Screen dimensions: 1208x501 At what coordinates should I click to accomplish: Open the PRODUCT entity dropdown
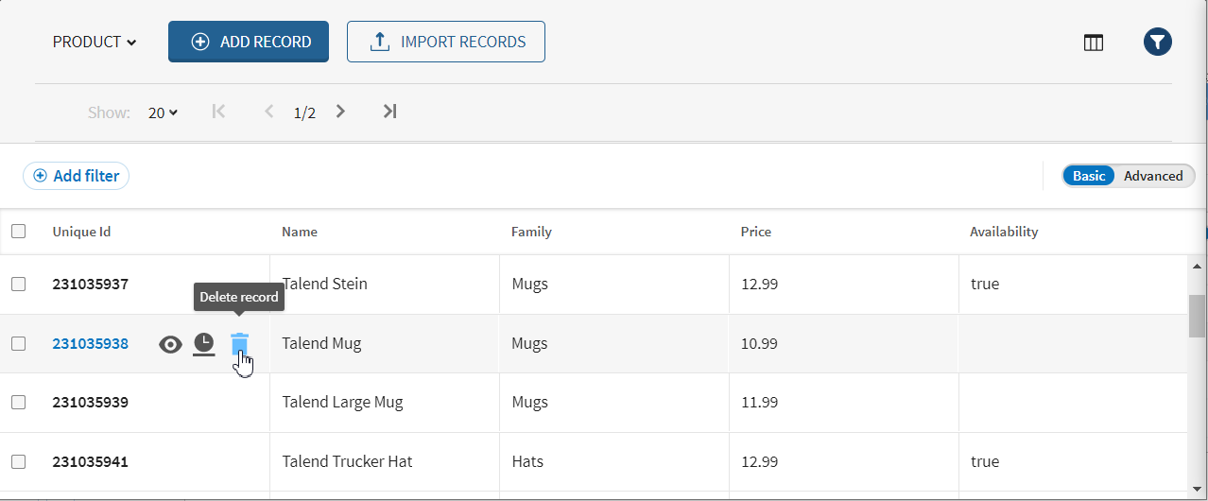pyautogui.click(x=95, y=42)
